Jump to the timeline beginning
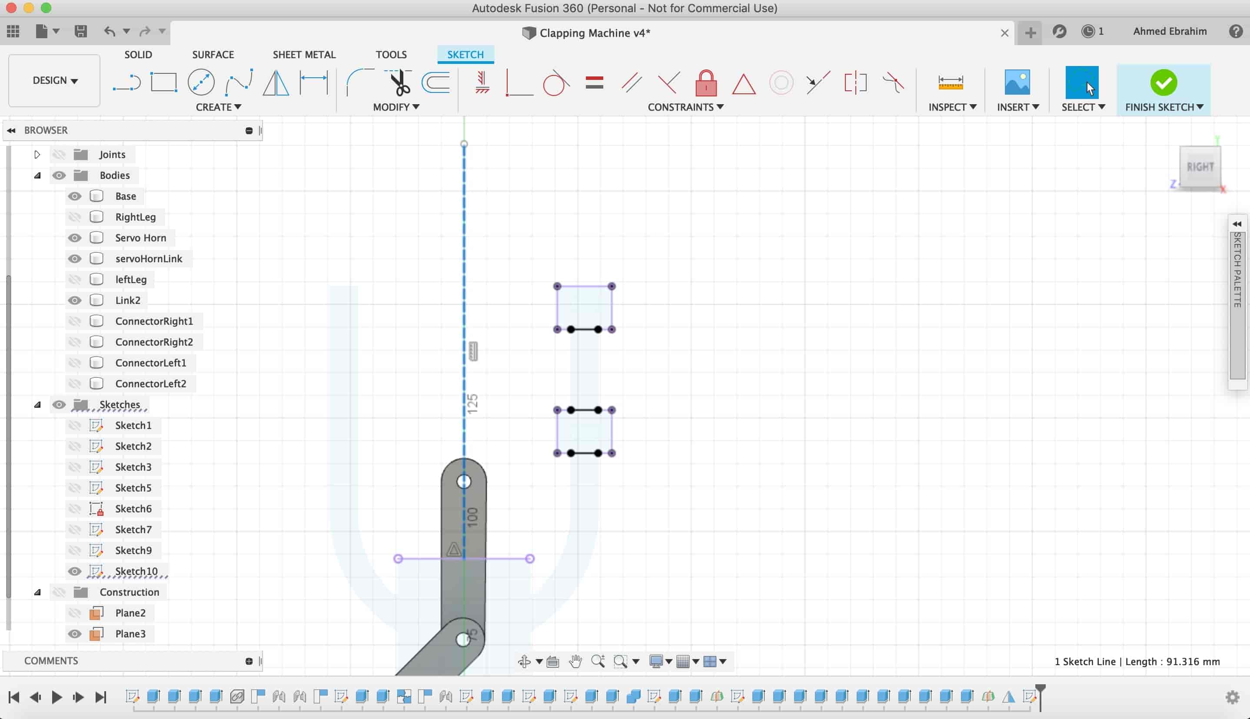 [x=14, y=697]
